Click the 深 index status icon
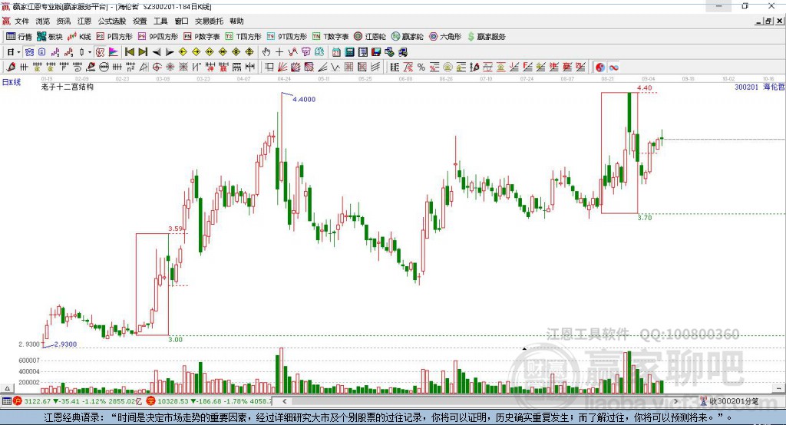The width and height of the screenshot is (786, 425). coord(151,401)
